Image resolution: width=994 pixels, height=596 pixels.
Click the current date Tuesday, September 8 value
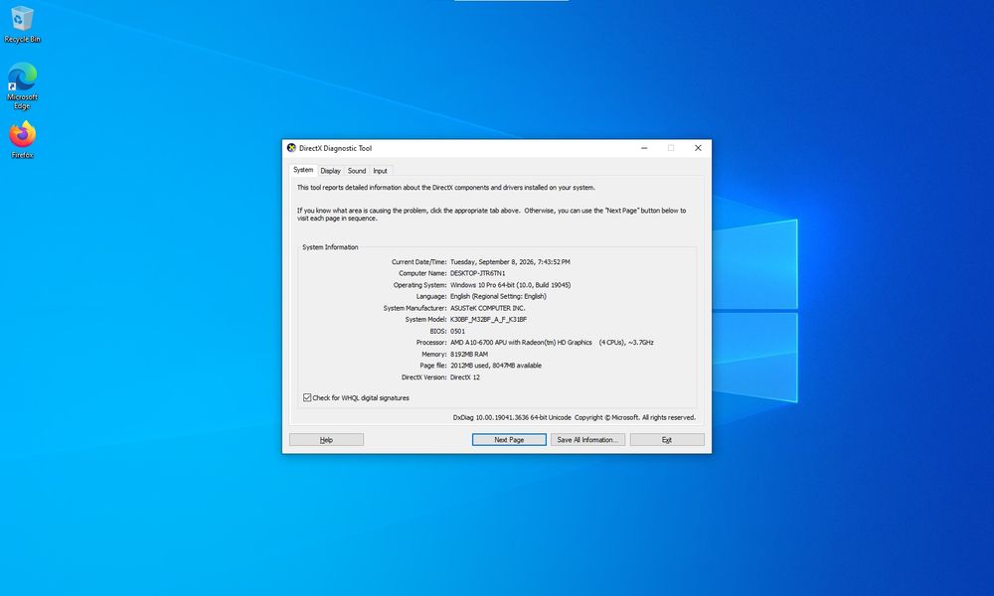[x=510, y=261]
